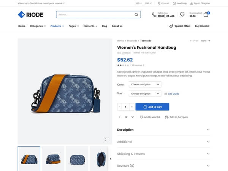The image size is (228, 171).
Task: Click the phone call icon
Action: tap(154, 15)
